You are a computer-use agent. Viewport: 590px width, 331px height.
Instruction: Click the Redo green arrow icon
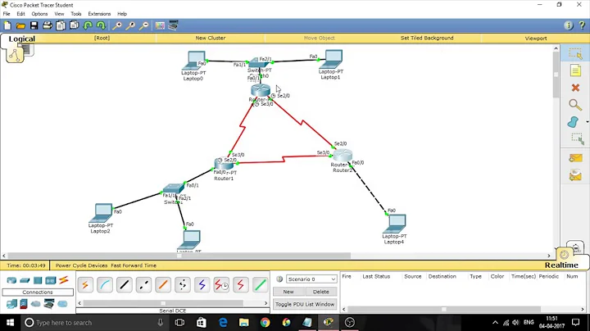coord(101,25)
